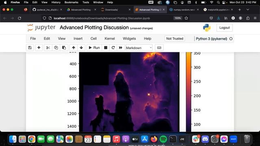This screenshot has height=146, width=260.
Task: Click the Python logo icon
Action: (x=207, y=28)
